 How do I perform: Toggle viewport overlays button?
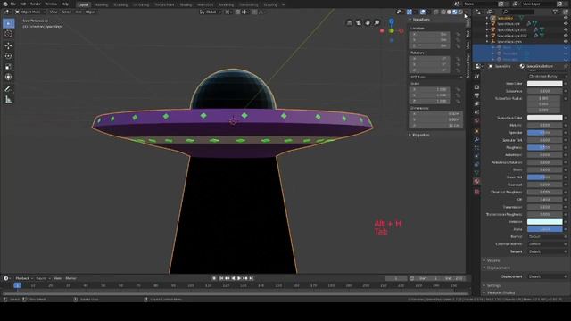pos(422,12)
